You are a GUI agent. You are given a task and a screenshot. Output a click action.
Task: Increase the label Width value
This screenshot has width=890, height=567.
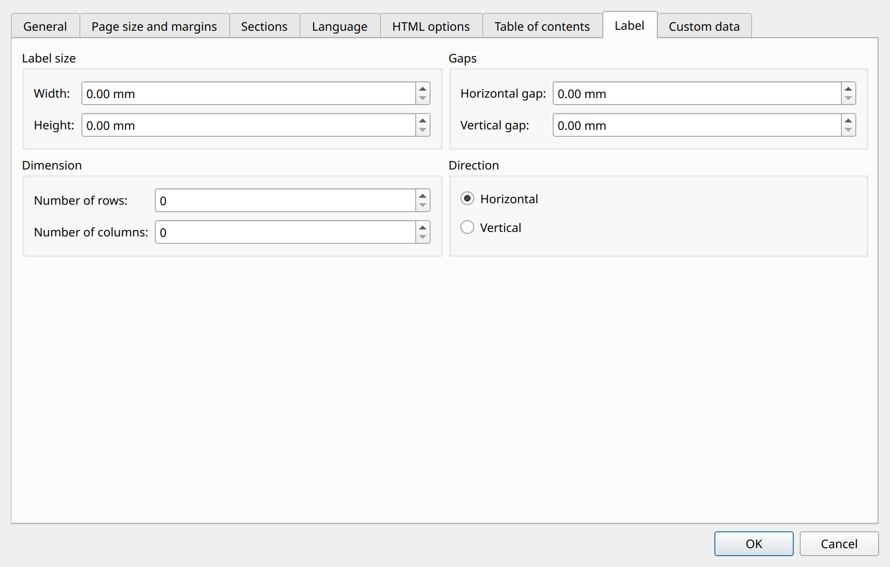pos(423,88)
